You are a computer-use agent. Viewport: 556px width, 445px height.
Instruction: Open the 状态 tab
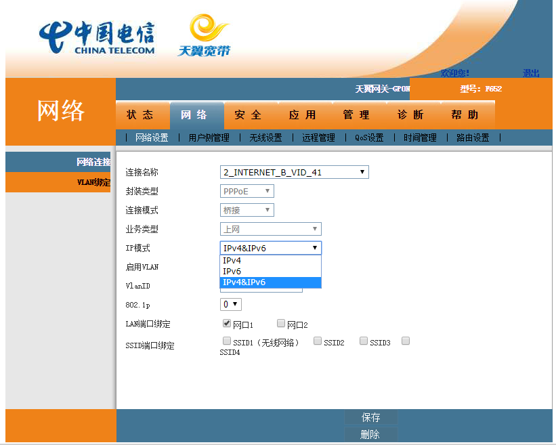[x=140, y=115]
